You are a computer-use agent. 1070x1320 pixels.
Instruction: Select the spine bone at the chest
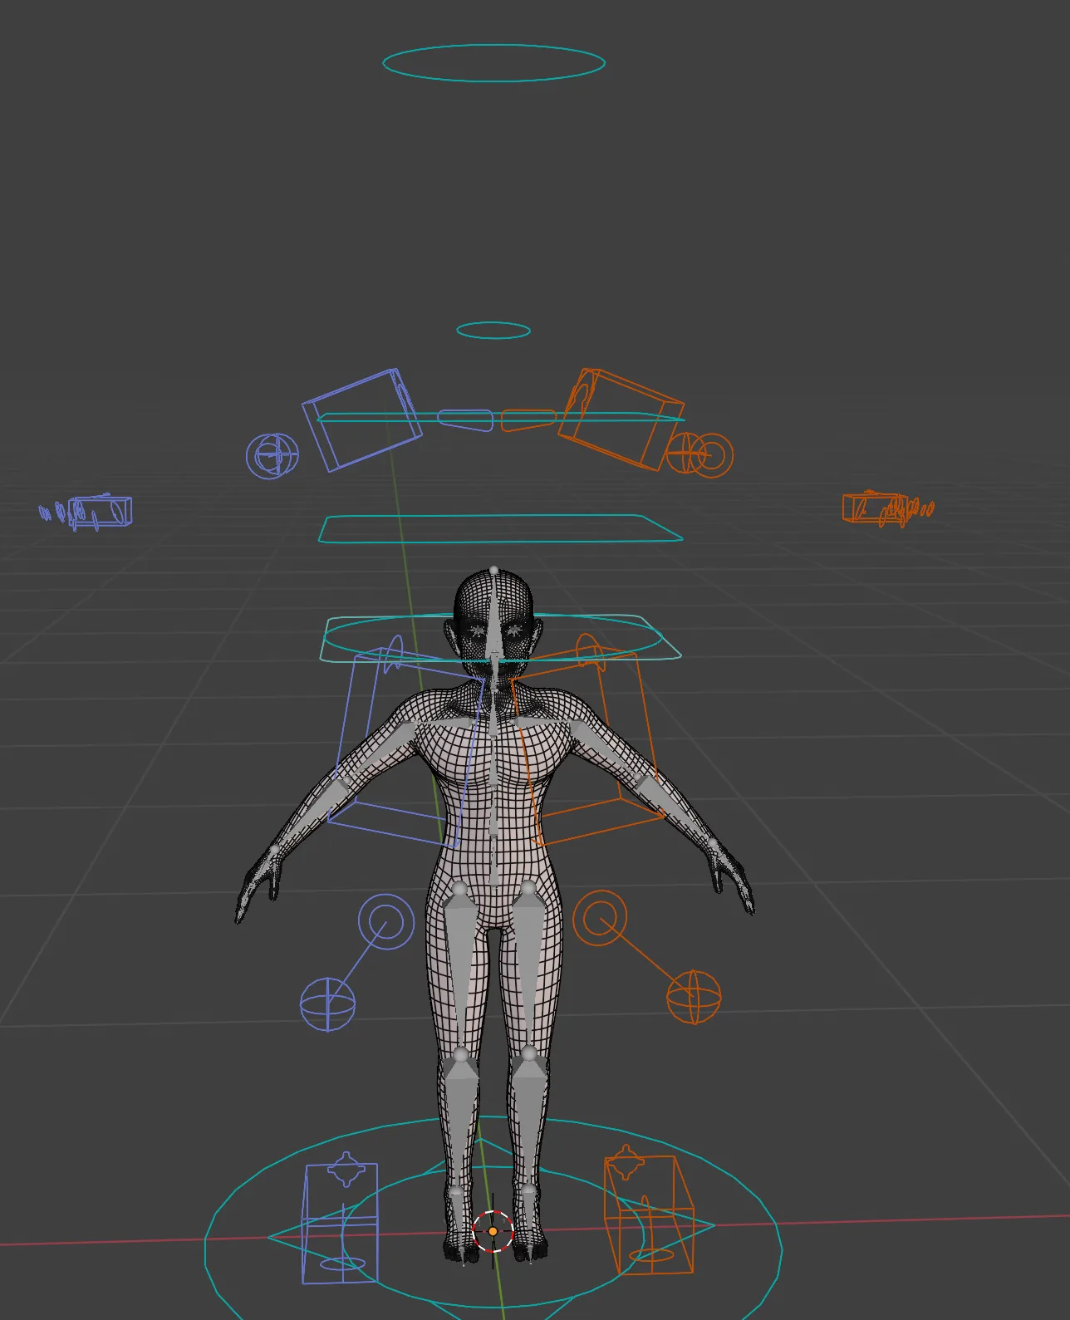coord(494,760)
